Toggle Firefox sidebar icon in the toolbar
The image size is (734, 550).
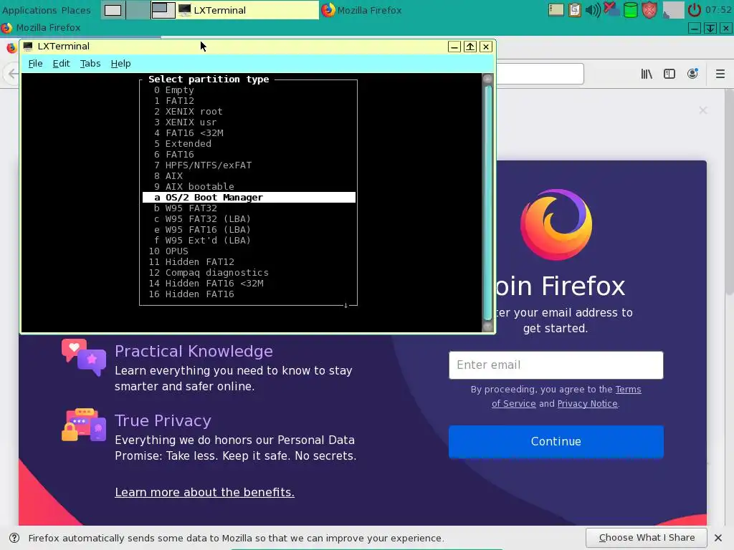coord(669,74)
